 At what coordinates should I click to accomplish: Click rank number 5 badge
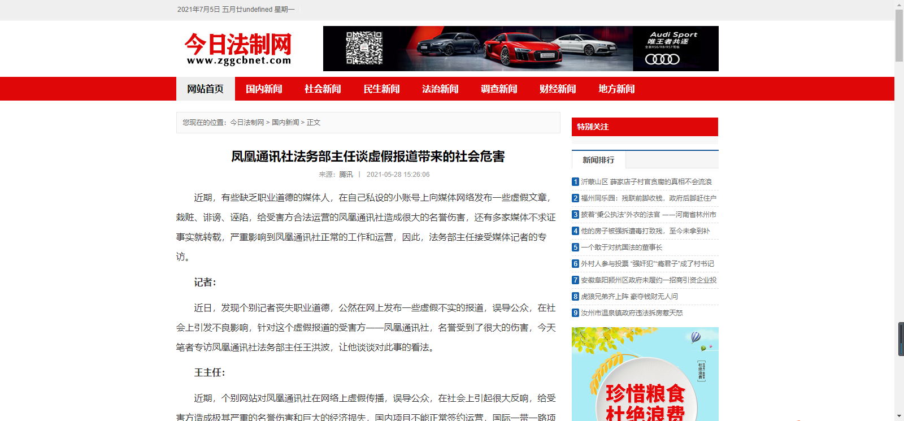tap(576, 247)
